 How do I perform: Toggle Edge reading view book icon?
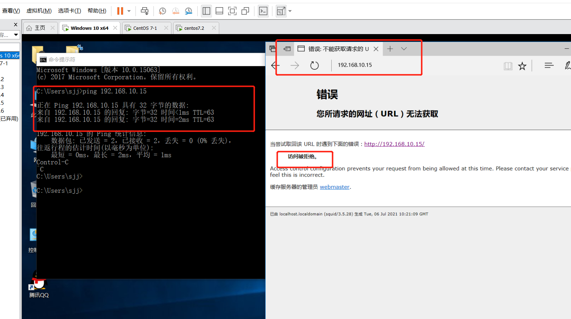tap(508, 66)
